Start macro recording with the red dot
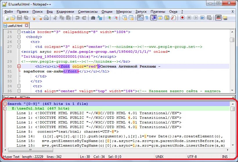This screenshot has width=238, height=162. click(x=182, y=18)
